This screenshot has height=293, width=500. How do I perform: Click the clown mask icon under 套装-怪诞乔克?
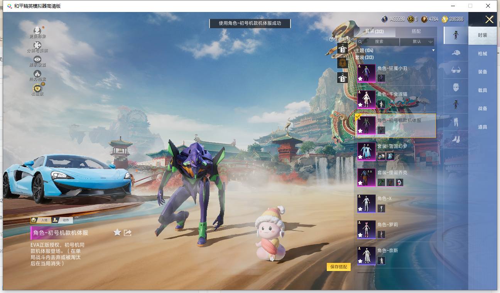(x=400, y=182)
